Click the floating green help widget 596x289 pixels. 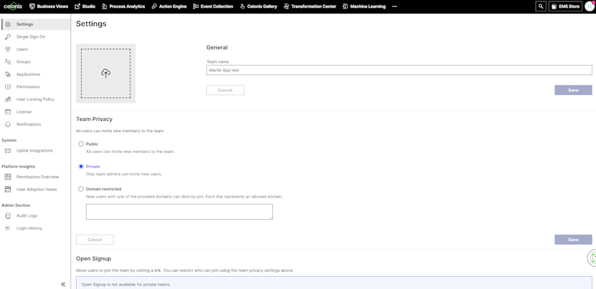(592, 258)
